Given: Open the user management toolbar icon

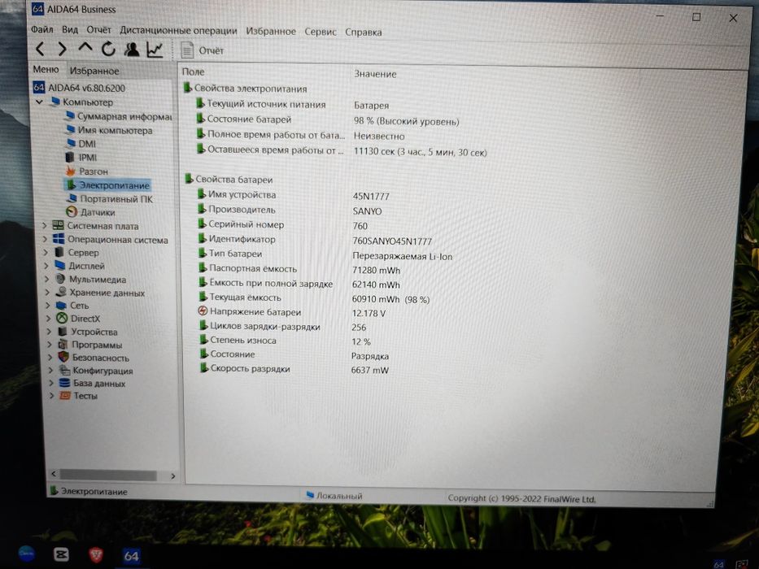Looking at the screenshot, I should [x=132, y=49].
